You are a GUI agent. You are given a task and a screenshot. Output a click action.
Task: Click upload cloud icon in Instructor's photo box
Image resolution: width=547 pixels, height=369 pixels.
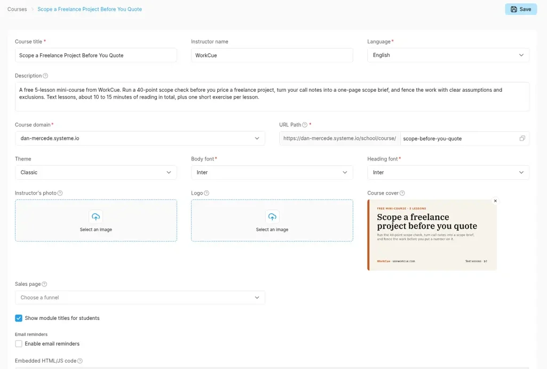(96, 216)
